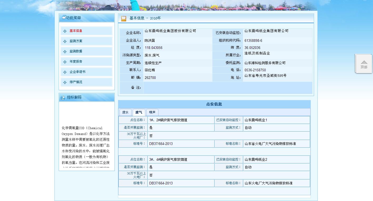Switch to the 噪声 tab
The width and height of the screenshot is (373, 201).
click(x=152, y=112)
